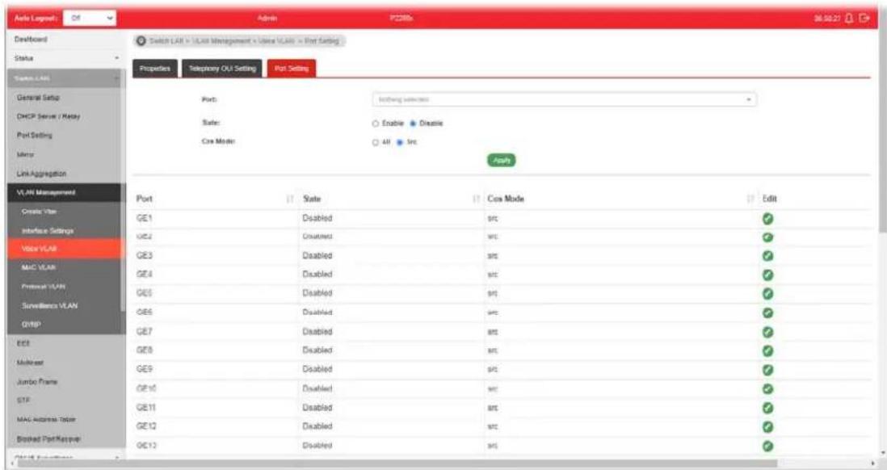
Task: Open Create Vlan submenu item
Action: click(x=39, y=212)
